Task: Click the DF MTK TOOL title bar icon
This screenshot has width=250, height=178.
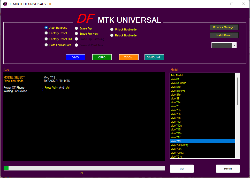Action: (x=5, y=4)
